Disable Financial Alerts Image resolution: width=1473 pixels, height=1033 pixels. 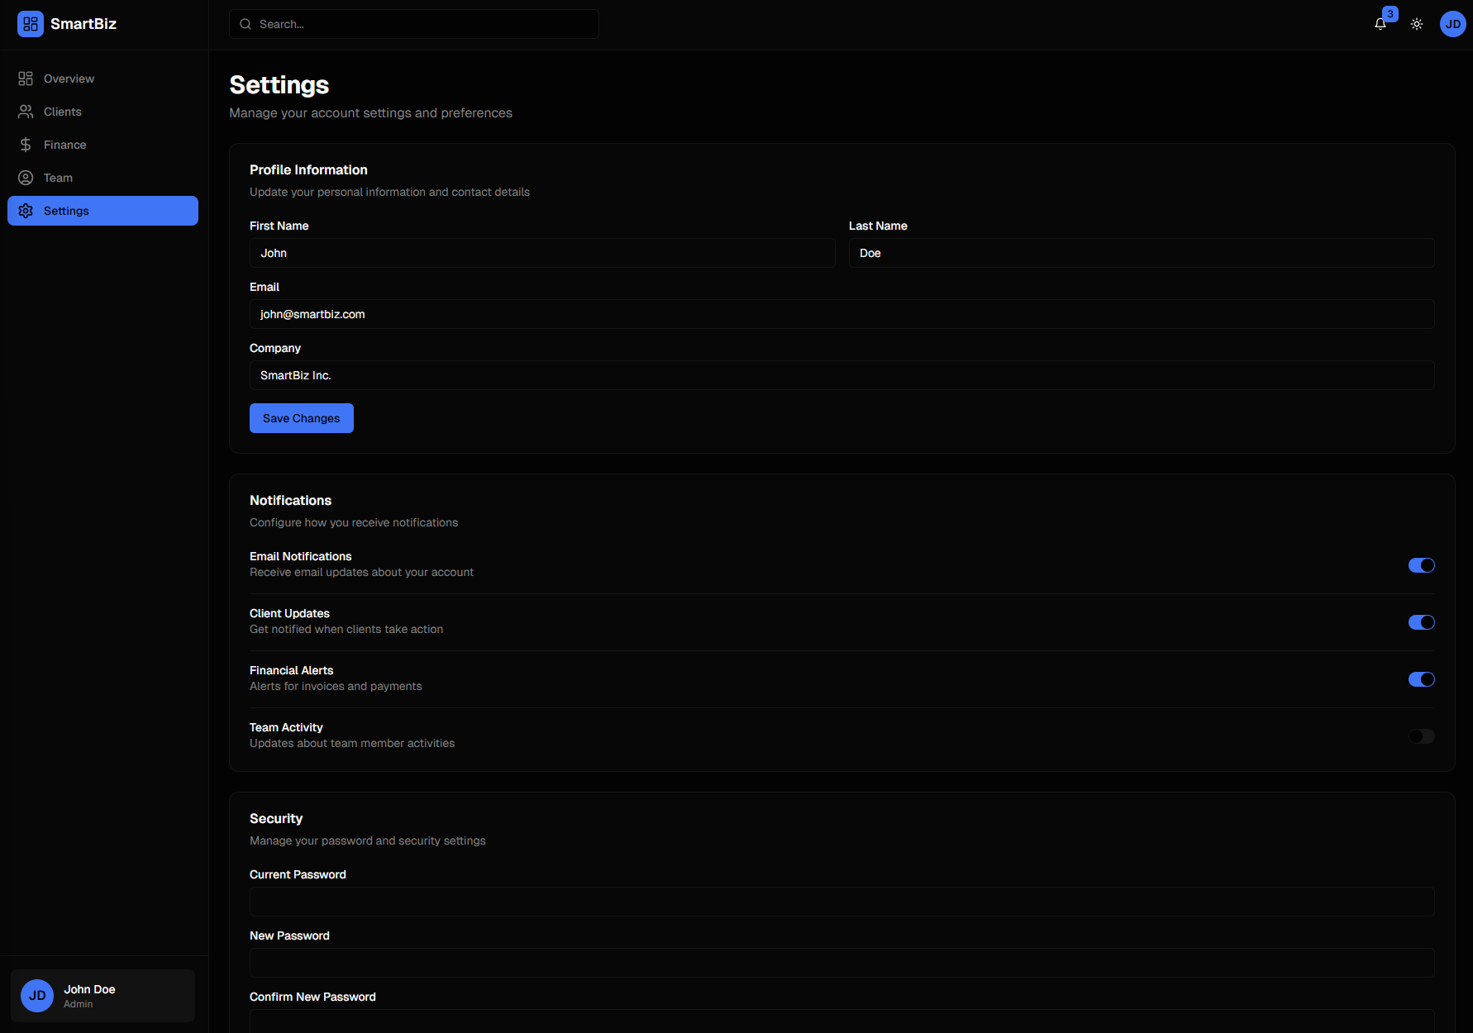coord(1421,679)
